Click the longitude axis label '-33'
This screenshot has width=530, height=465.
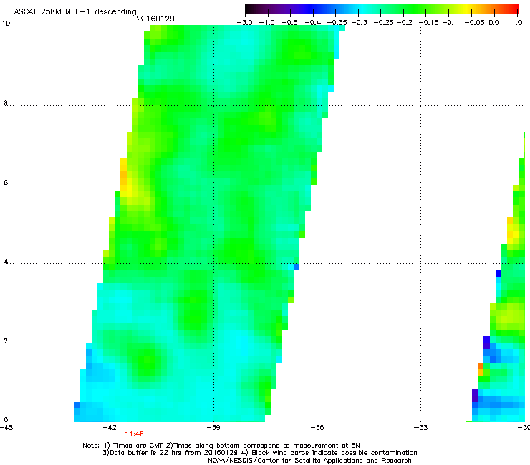coord(421,428)
